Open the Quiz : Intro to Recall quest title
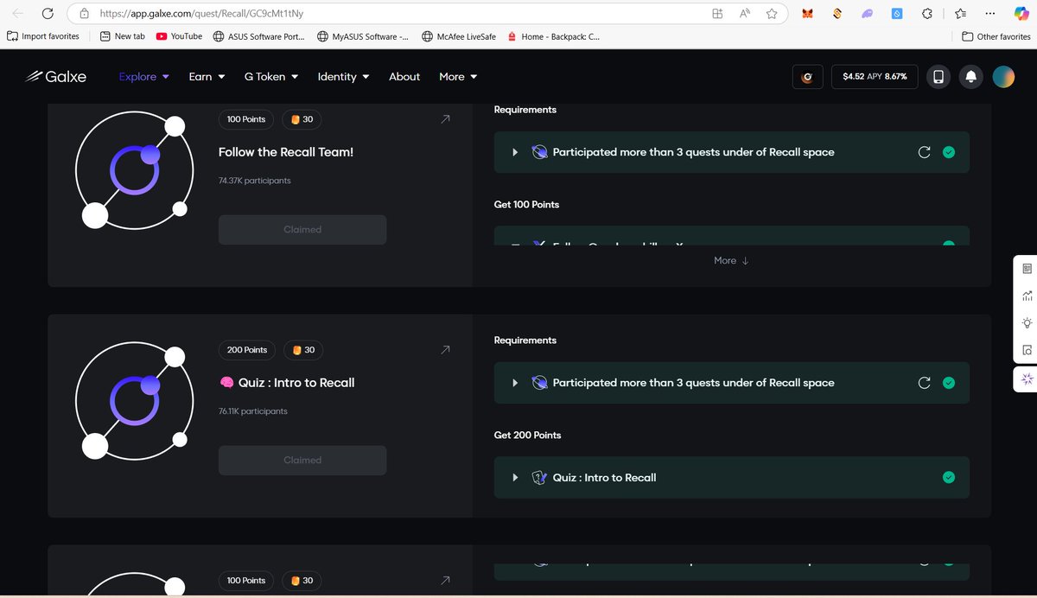 [287, 383]
